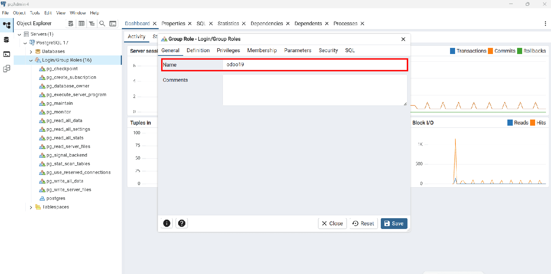
Task: Click the Query Tool toolbar icon
Action: tap(71, 23)
